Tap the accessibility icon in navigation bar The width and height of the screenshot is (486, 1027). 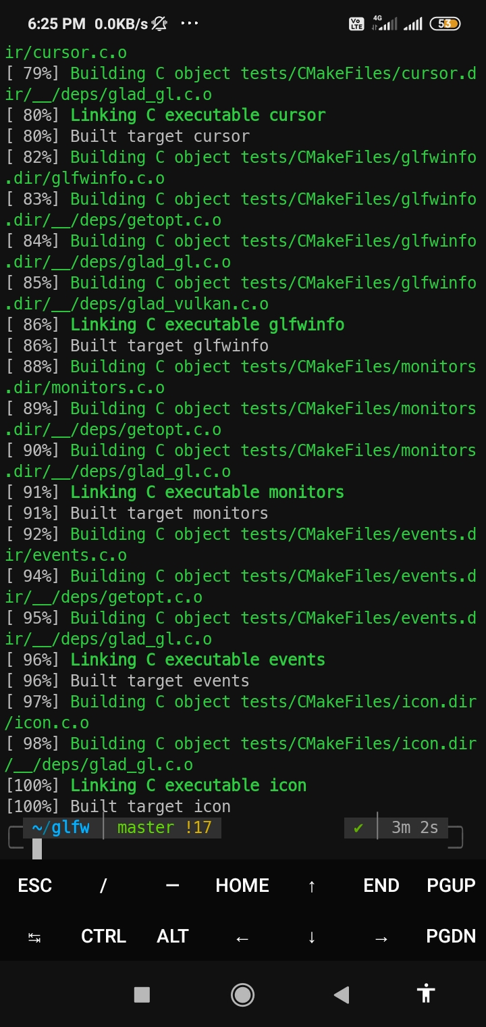tap(426, 994)
